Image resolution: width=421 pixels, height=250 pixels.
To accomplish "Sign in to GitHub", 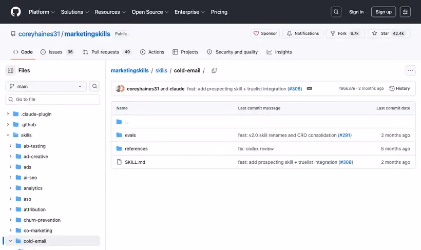I will 356,12.
